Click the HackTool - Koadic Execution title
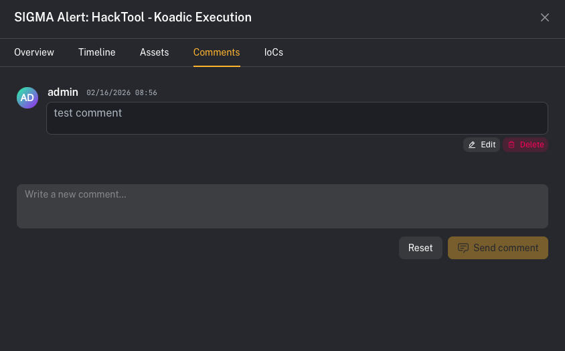Viewport: 565px width, 351px height. [133, 17]
